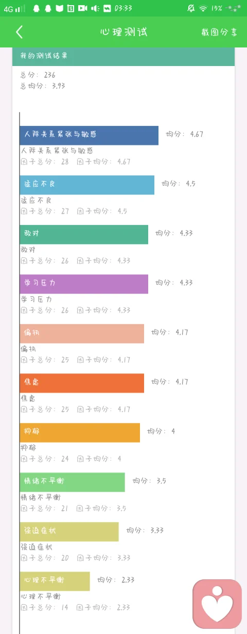The height and width of the screenshot is (634, 247).
Task: Tap the pink heart floating icon
Action: (x=217, y=604)
